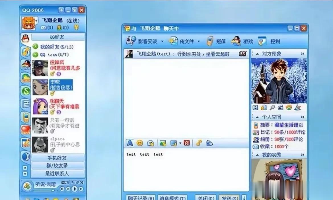Viewport: 333px width, 200px height.
Task: Open the 相册 50张/500评论 link
Action: [x=278, y=140]
